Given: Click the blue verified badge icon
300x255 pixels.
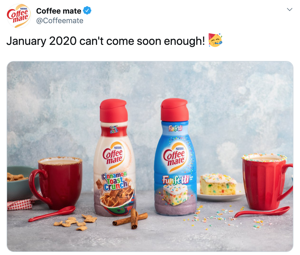Looking at the screenshot, I should 87,10.
